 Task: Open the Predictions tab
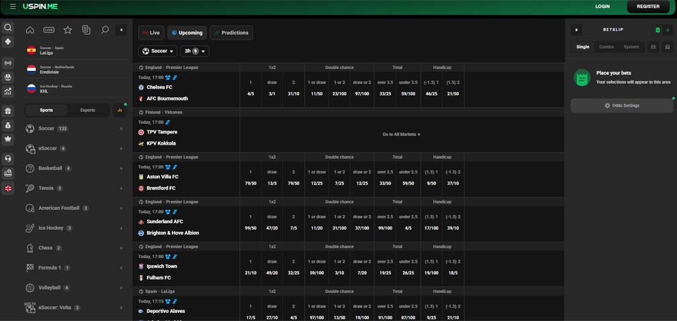(232, 33)
